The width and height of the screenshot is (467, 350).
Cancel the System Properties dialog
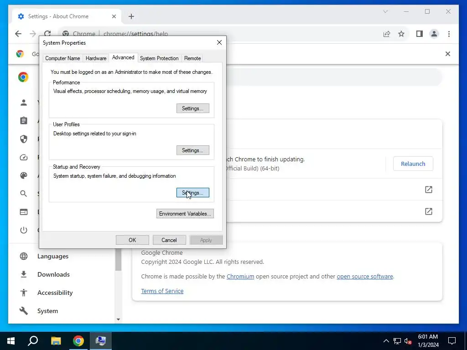click(169, 240)
